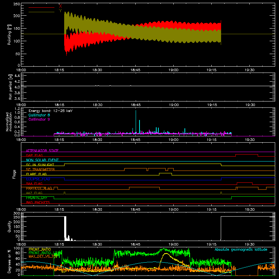Click the 4.4 value on the Roll period axis
Image resolution: width=279 pixels, height=279 pixels.
[x=17, y=76]
